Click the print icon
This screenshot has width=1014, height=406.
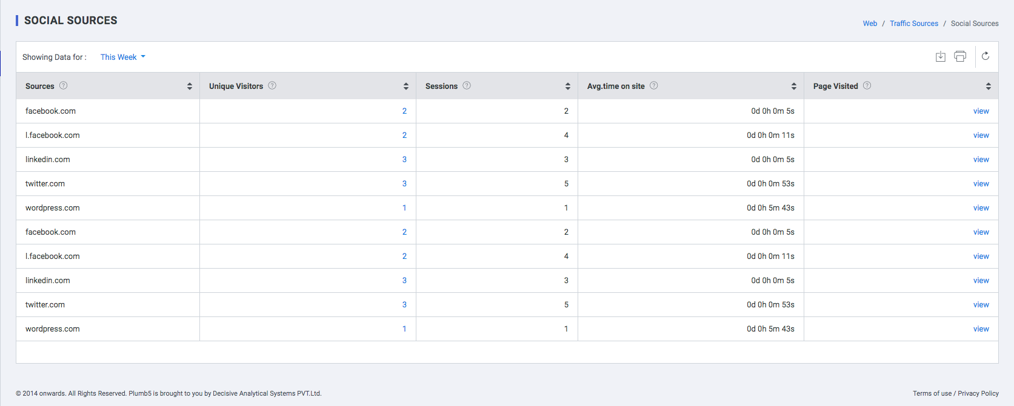click(x=960, y=56)
